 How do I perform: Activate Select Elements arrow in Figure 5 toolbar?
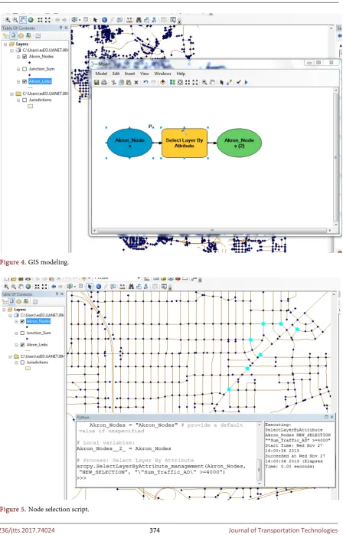pyautogui.click(x=90, y=287)
